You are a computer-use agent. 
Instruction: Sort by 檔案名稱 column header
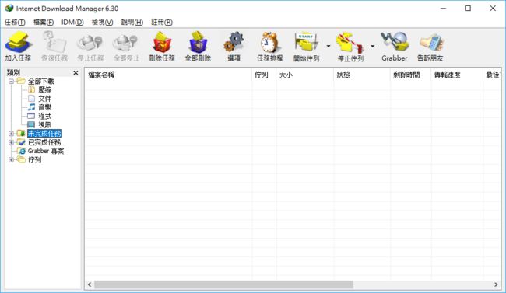[168, 75]
